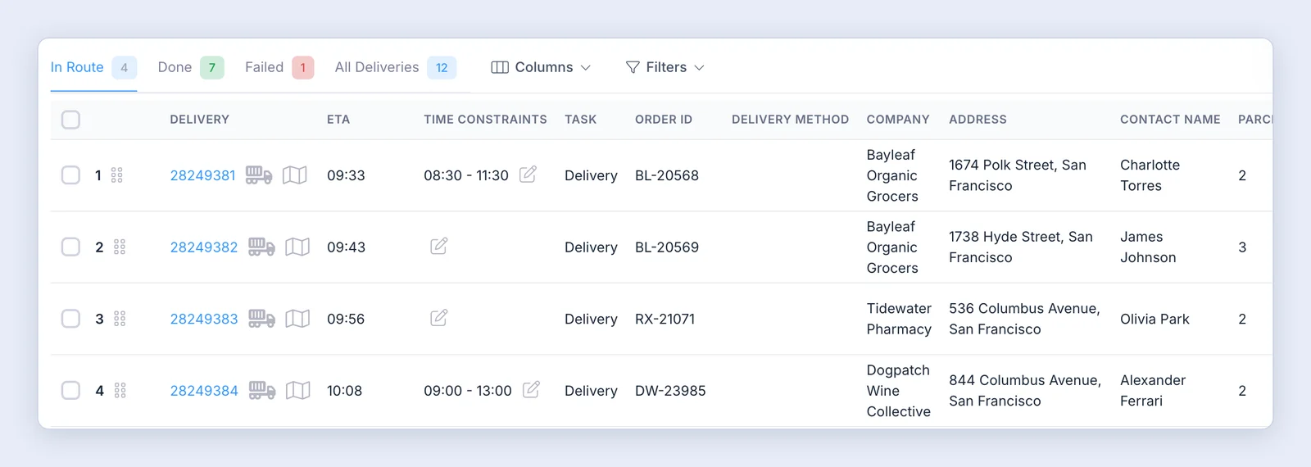Click company Tidewater Pharmacy
Viewport: 1311px width, 467px height.
pos(899,319)
